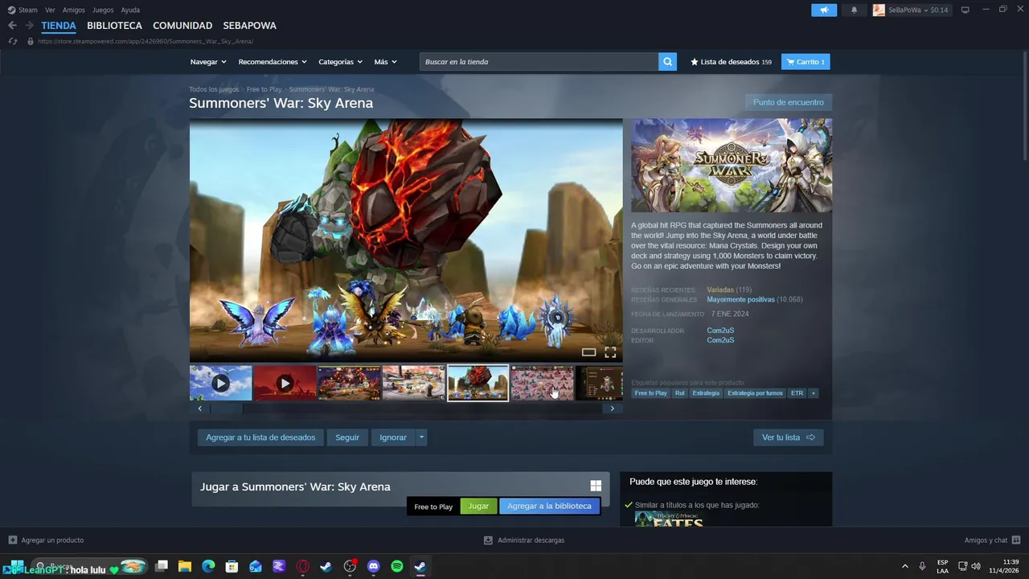
Task: Click Agregar a la biblioteca
Action: coord(549,506)
